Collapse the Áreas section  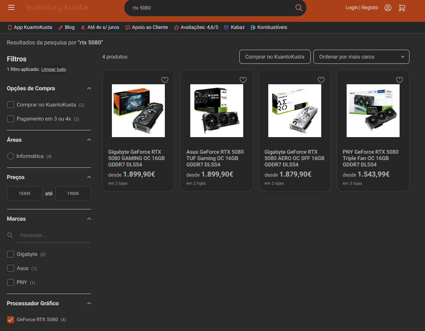pos(89,140)
